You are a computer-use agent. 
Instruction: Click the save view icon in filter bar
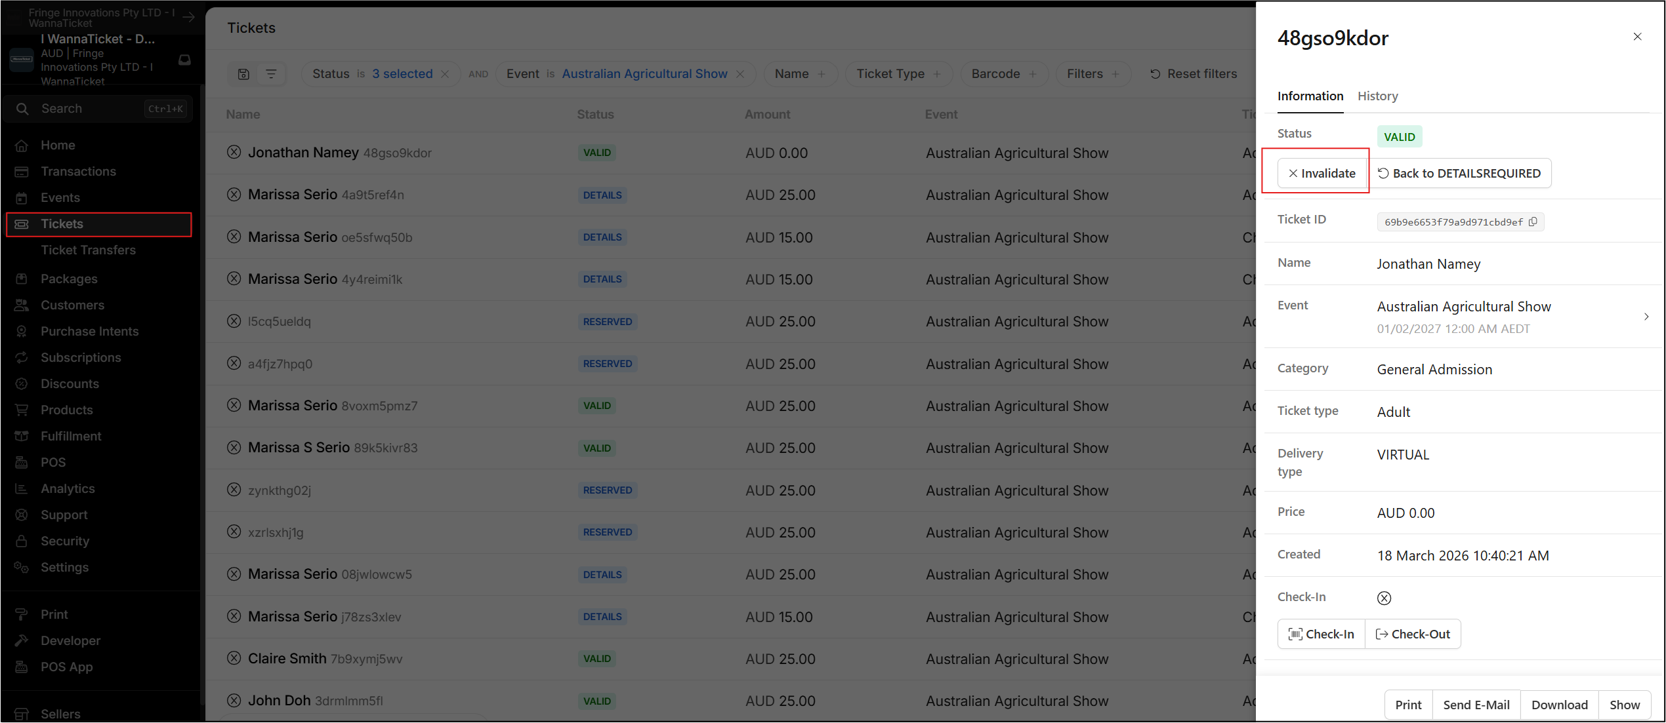point(243,74)
